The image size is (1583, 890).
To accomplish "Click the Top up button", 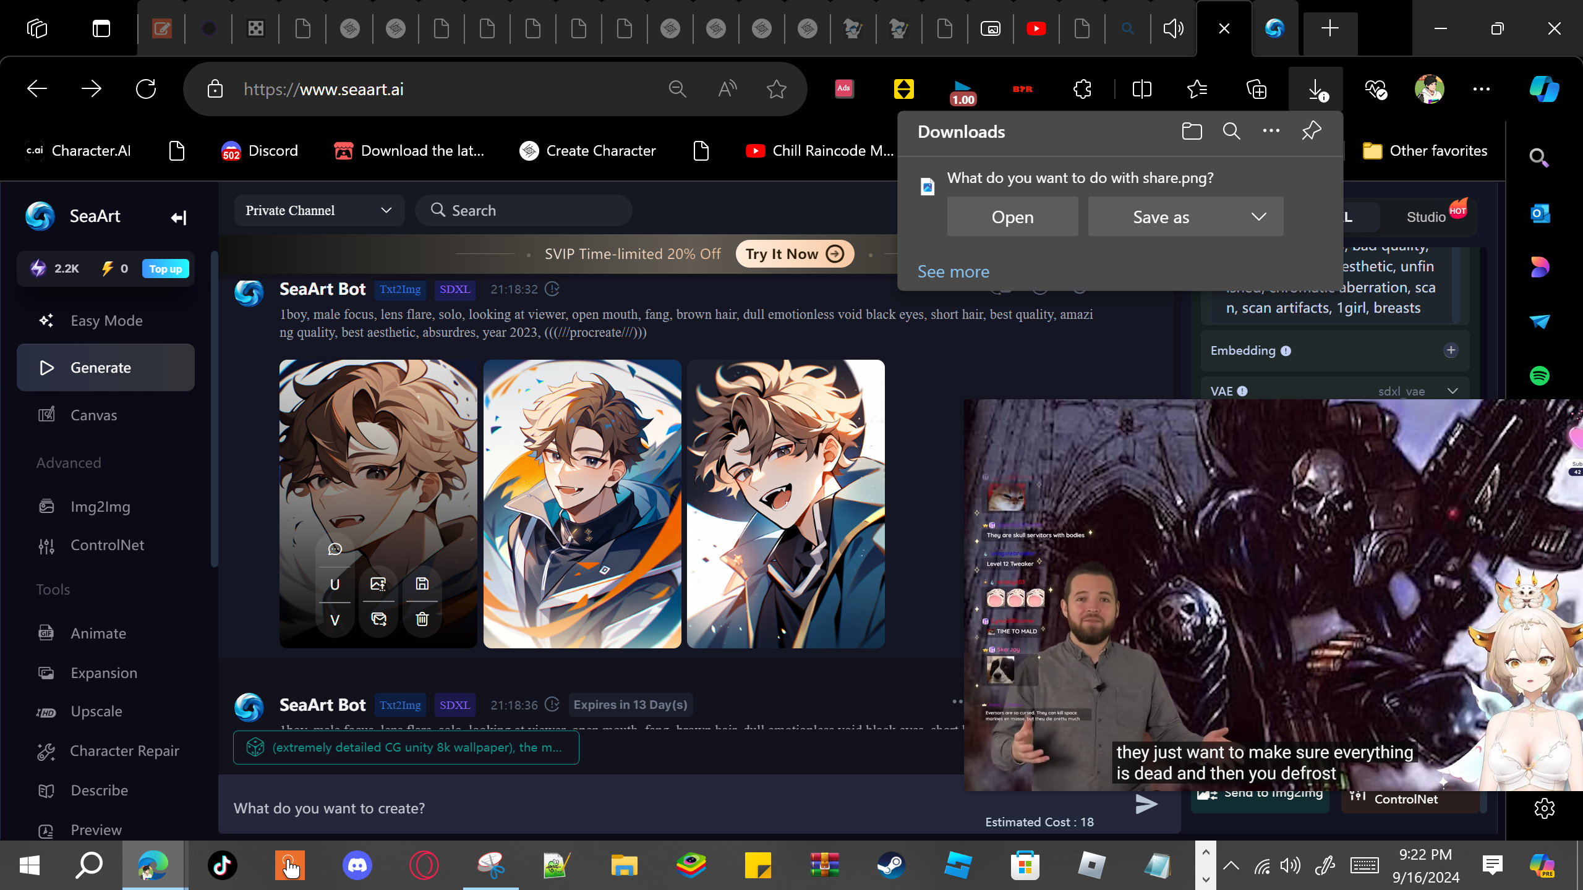I will click(165, 269).
